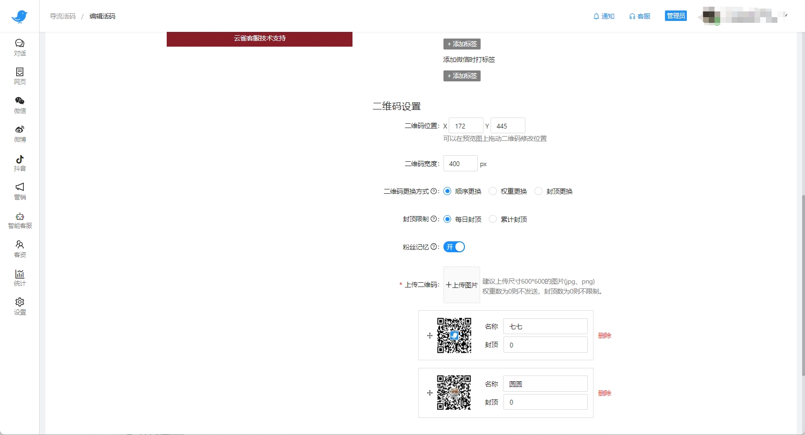Click the 圆圆 QR code thumbnail
The height and width of the screenshot is (435, 805).
click(454, 393)
